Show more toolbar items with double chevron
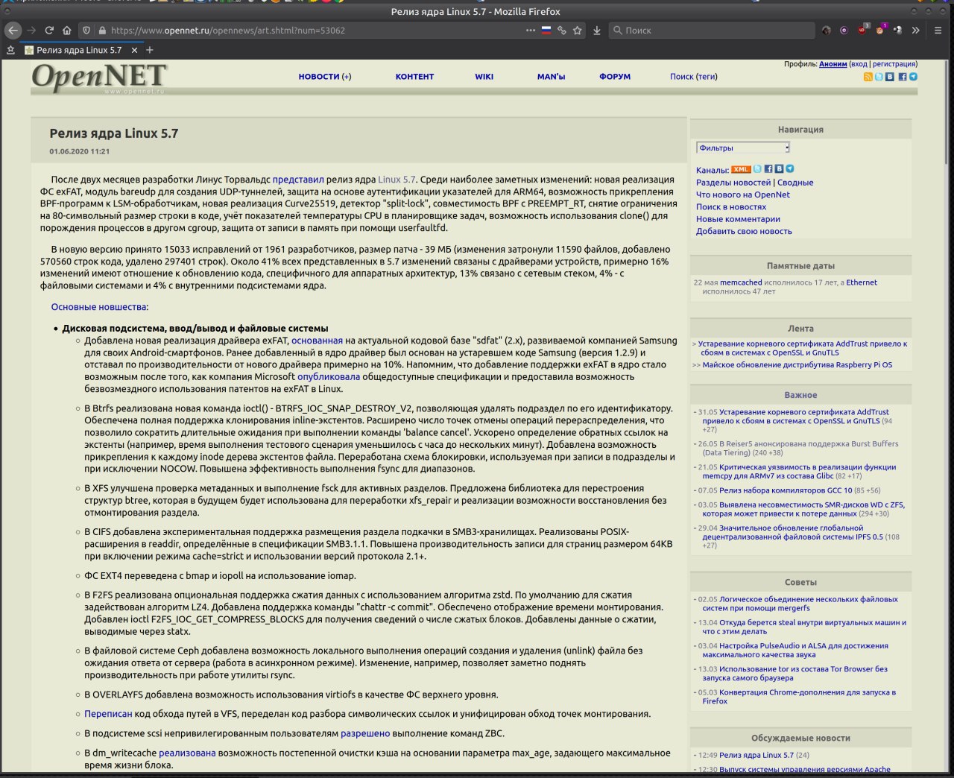The width and height of the screenshot is (954, 778). coord(916,31)
